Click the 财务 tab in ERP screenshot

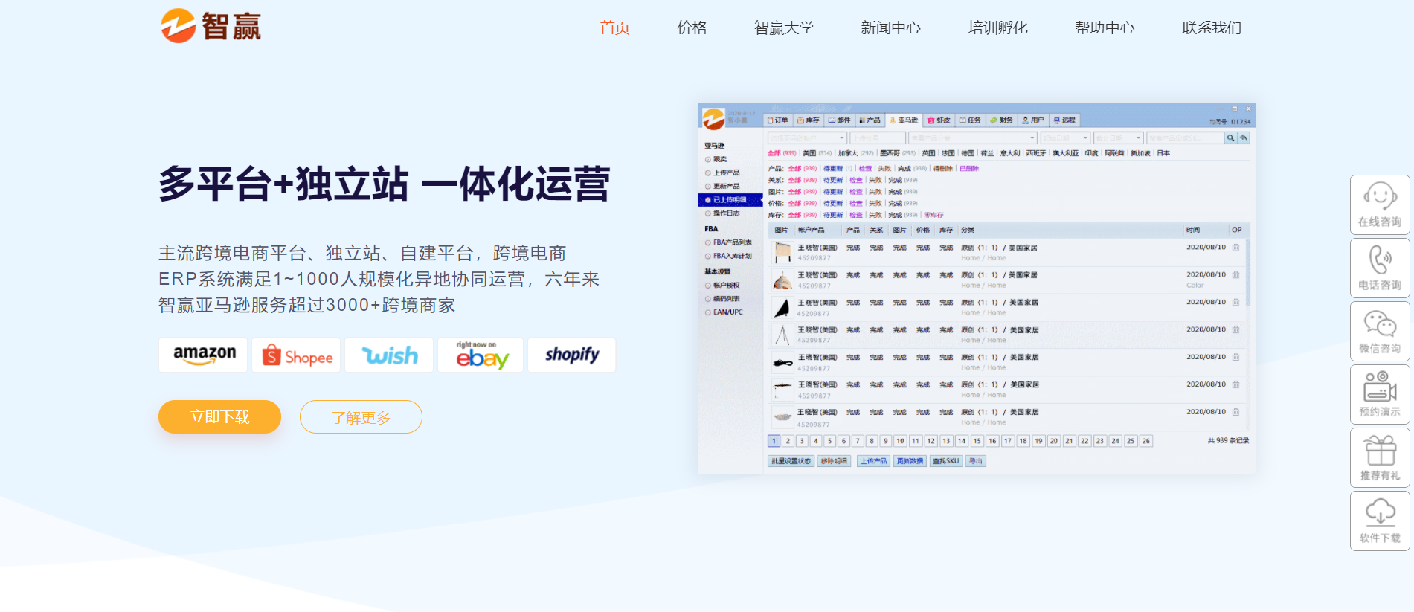1002,120
